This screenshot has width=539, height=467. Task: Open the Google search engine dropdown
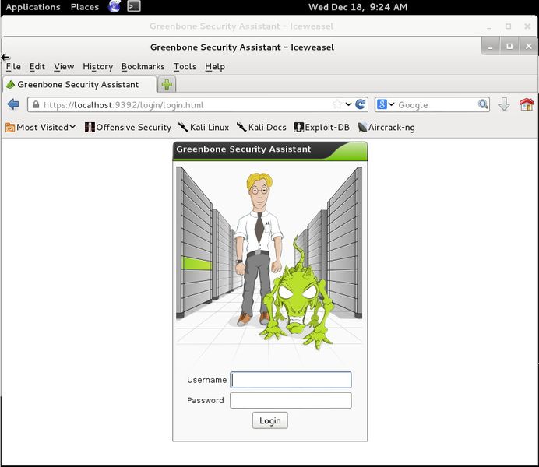(x=386, y=104)
